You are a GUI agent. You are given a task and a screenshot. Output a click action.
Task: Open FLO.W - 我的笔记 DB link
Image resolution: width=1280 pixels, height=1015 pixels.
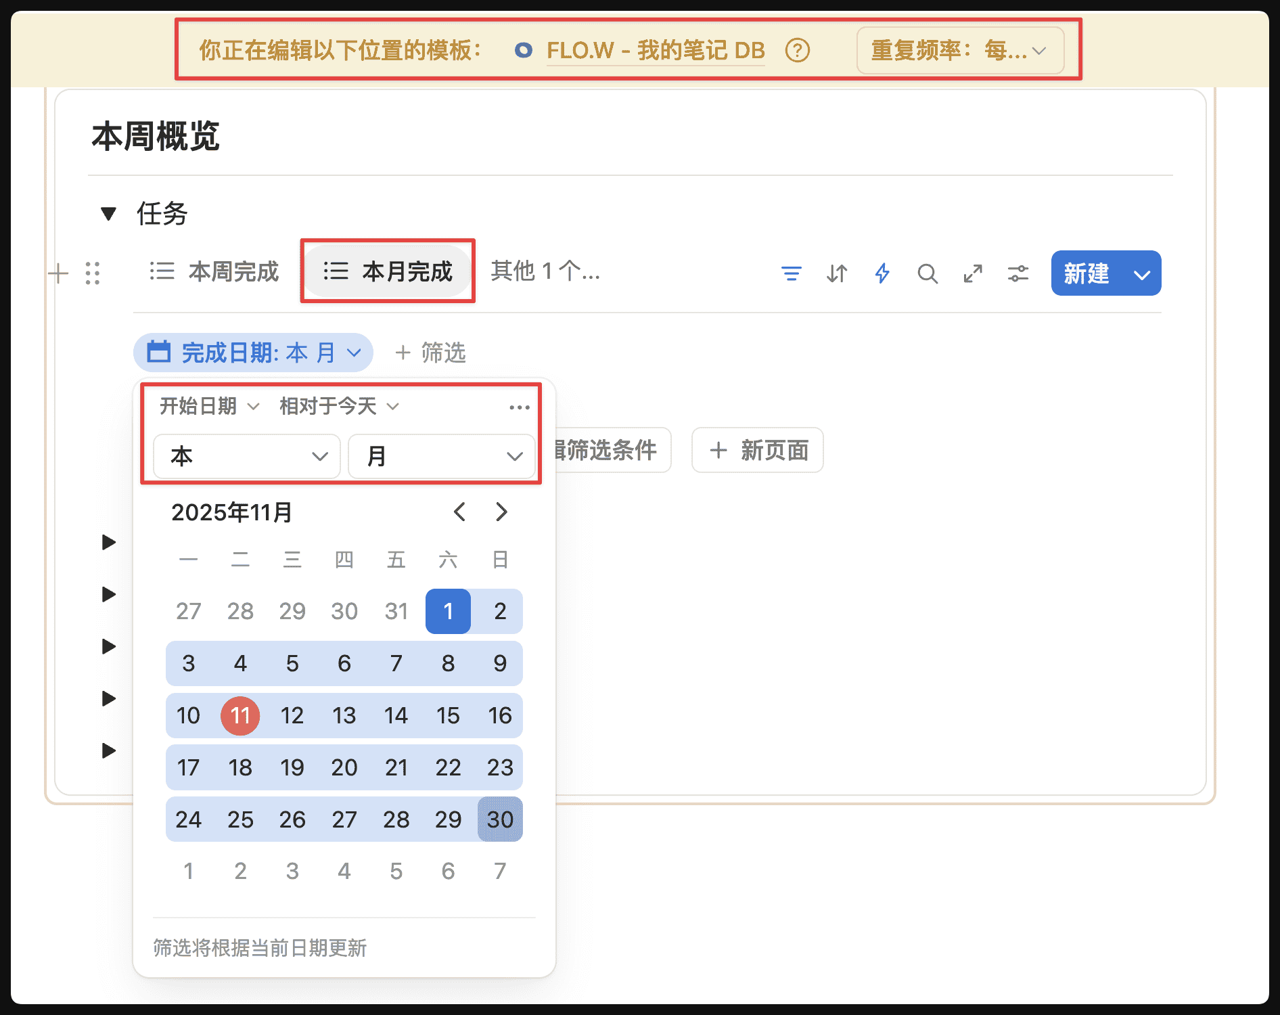(655, 51)
